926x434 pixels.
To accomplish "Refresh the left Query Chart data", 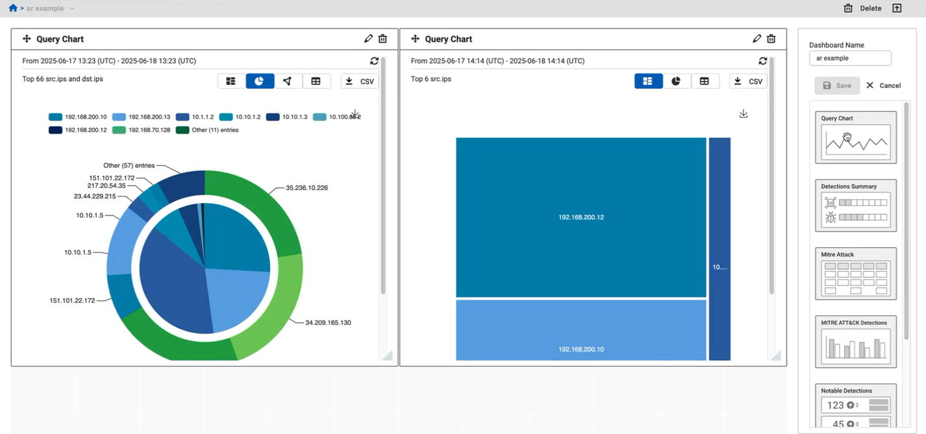I will [374, 61].
